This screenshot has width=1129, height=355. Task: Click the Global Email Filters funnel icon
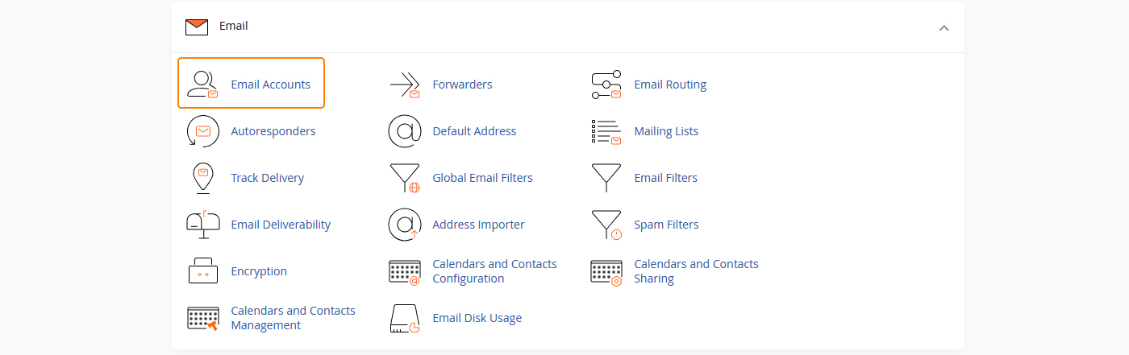click(404, 178)
